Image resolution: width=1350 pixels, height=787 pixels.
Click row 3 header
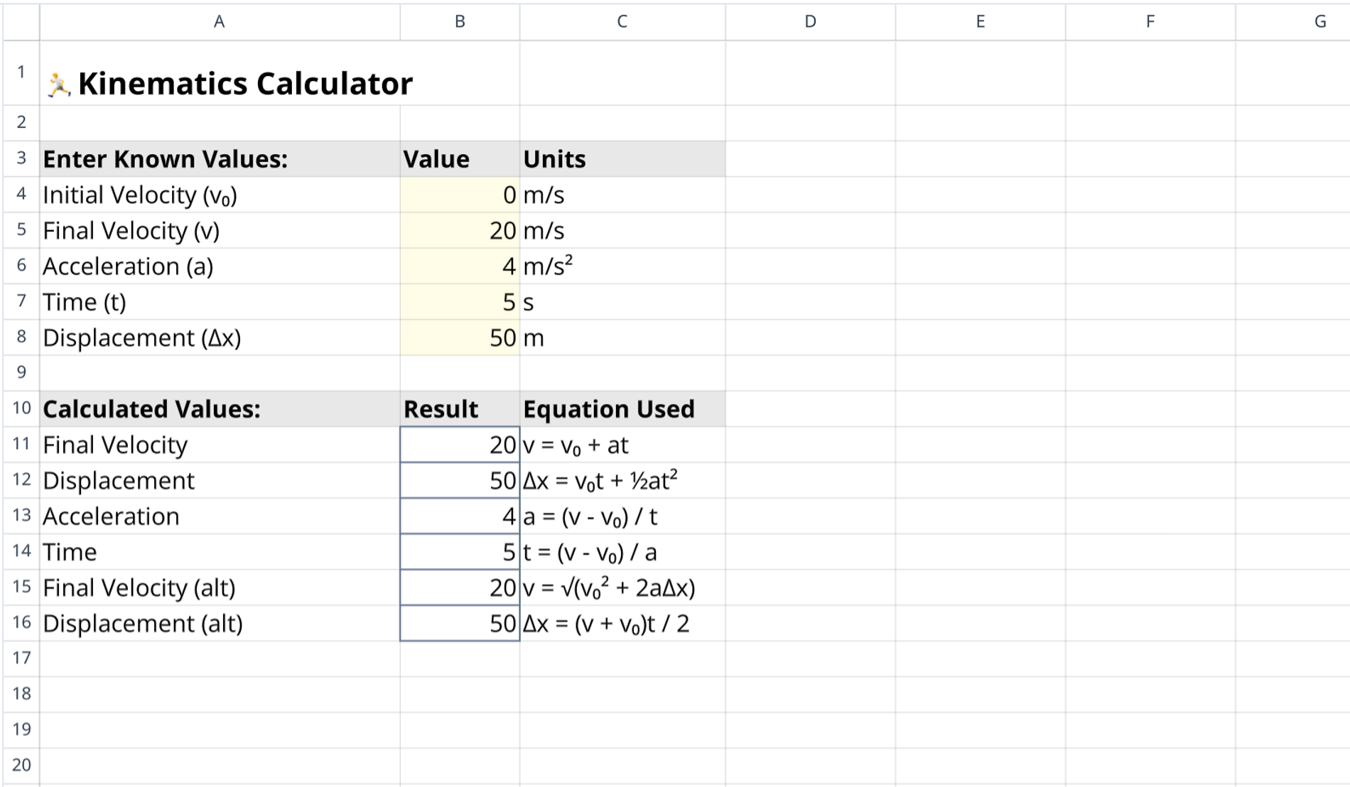click(21, 159)
